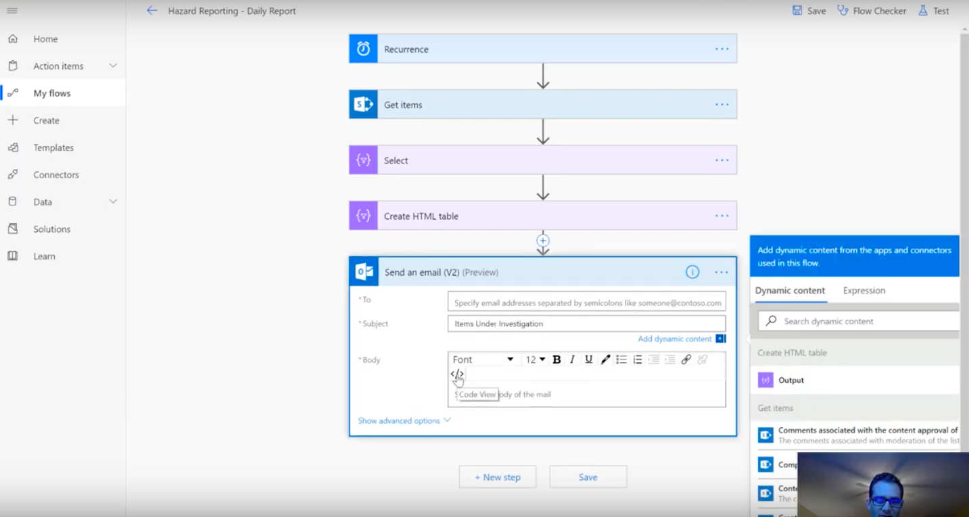Open Connectors in sidebar

[x=62, y=174]
